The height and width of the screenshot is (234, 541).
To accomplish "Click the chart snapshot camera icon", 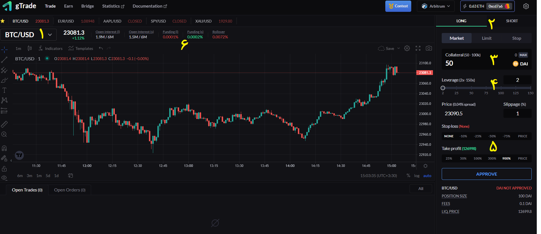I will point(429,48).
